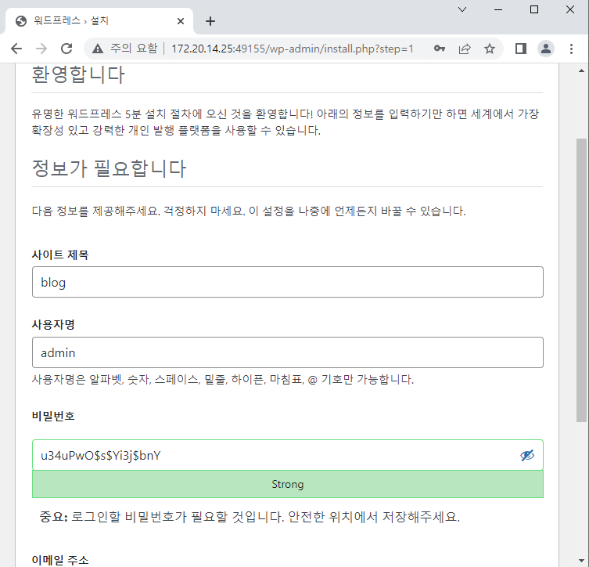Reload the WordPress install page
This screenshot has height=567, width=589.
66,49
